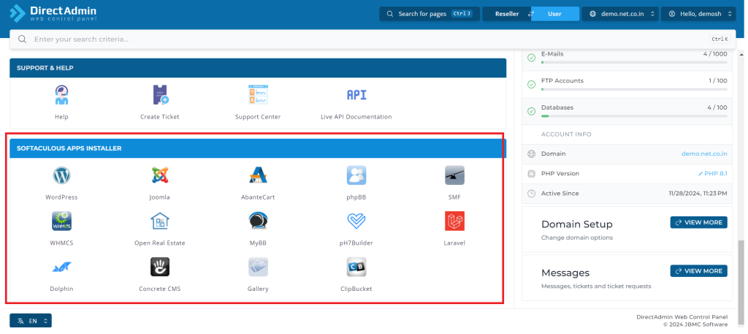748x334 pixels.
Task: Click the FTP Accounts status check icon
Action: click(532, 85)
